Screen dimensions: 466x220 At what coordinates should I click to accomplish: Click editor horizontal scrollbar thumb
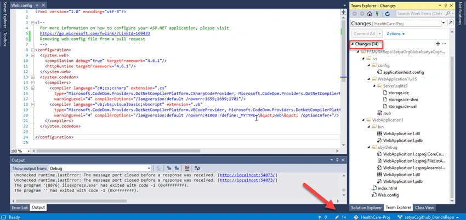pyautogui.click(x=118, y=151)
